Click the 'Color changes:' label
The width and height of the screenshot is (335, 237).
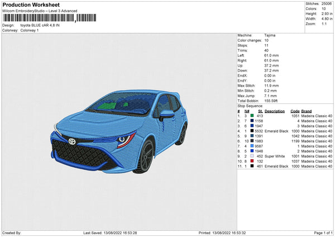click(250, 40)
